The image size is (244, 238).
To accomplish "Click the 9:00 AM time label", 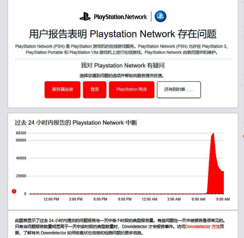I will [223, 199].
